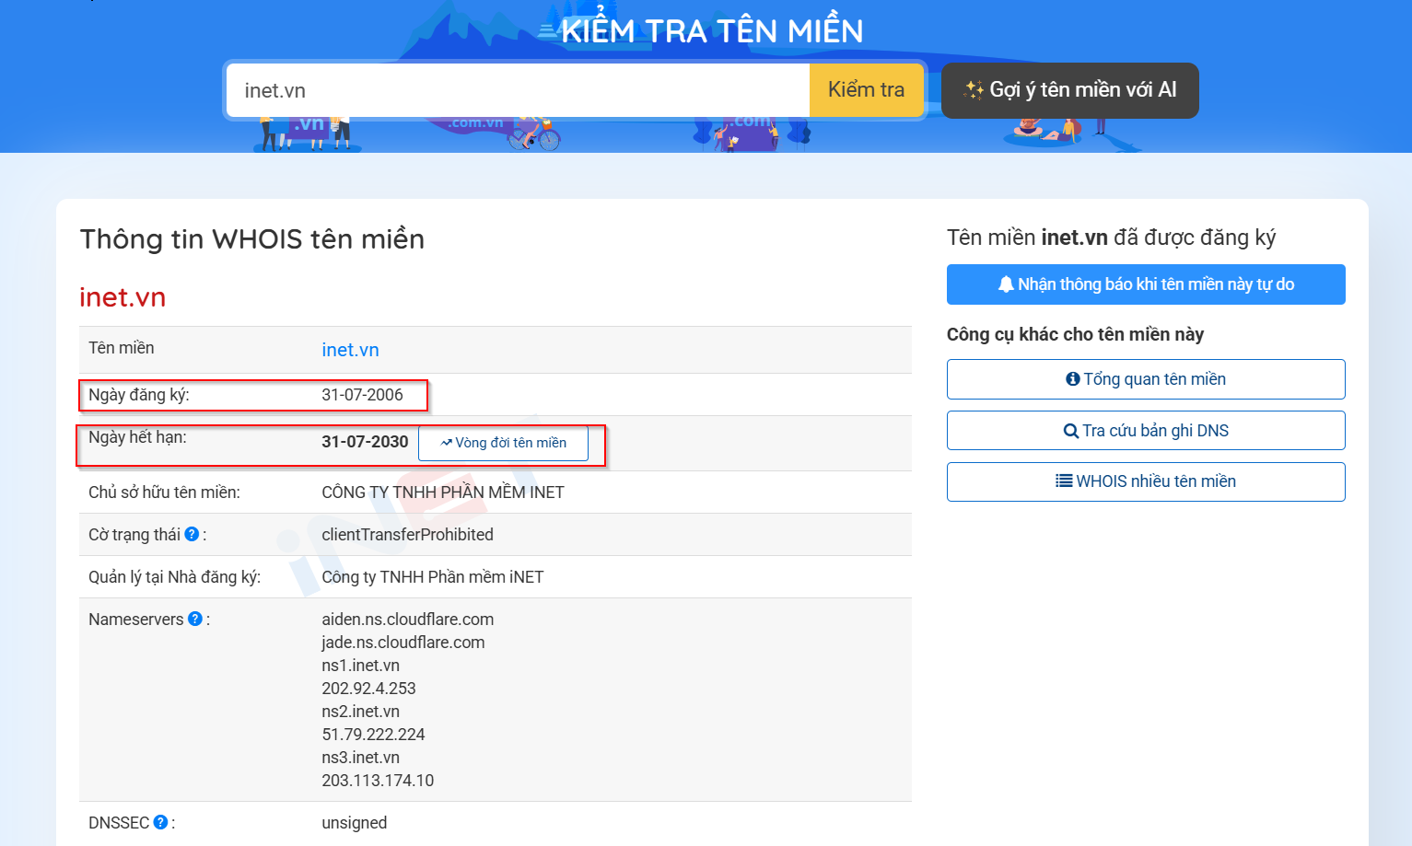Select the registration date 31-07-2006

[362, 395]
